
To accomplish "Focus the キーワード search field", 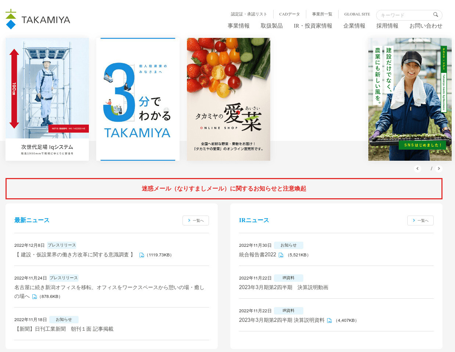I will coord(409,15).
